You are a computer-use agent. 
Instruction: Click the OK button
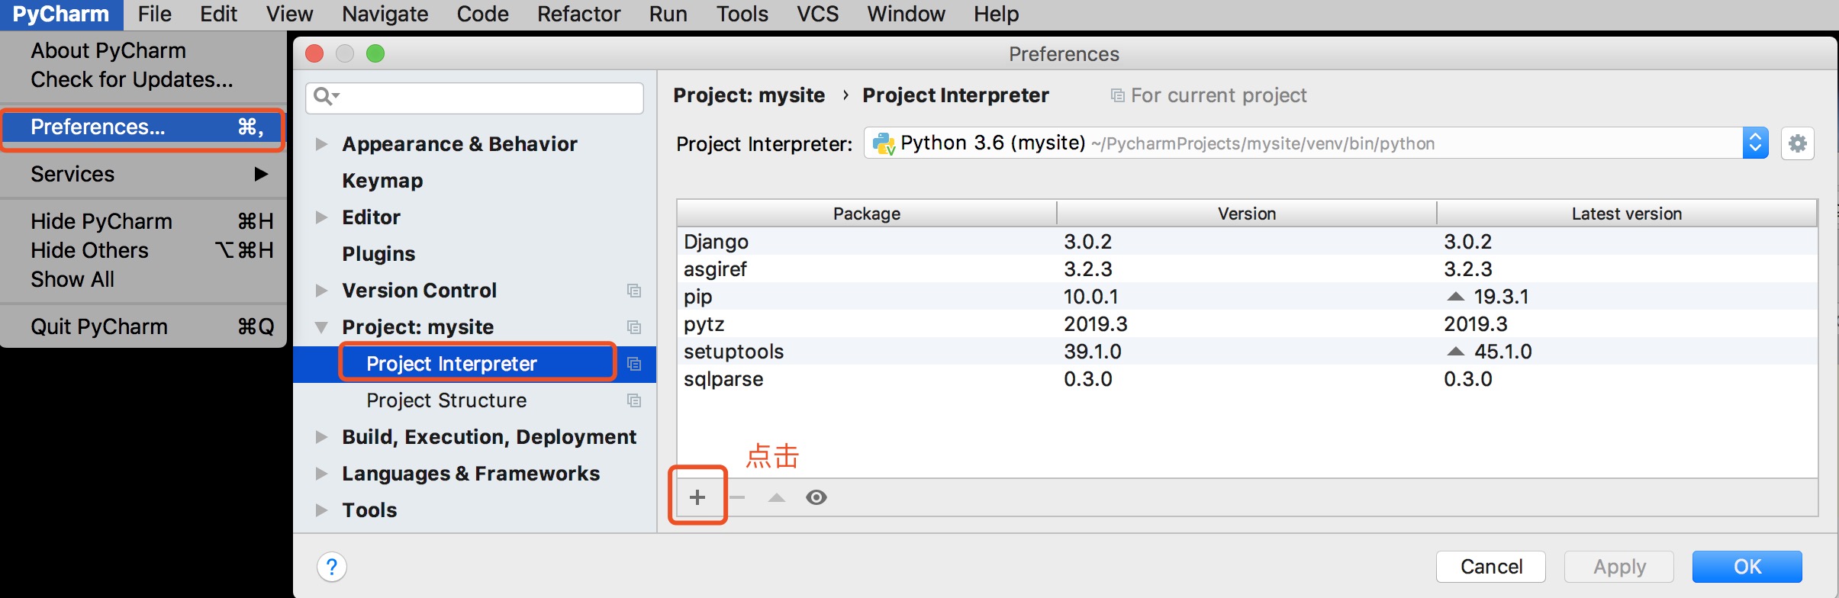click(1747, 567)
